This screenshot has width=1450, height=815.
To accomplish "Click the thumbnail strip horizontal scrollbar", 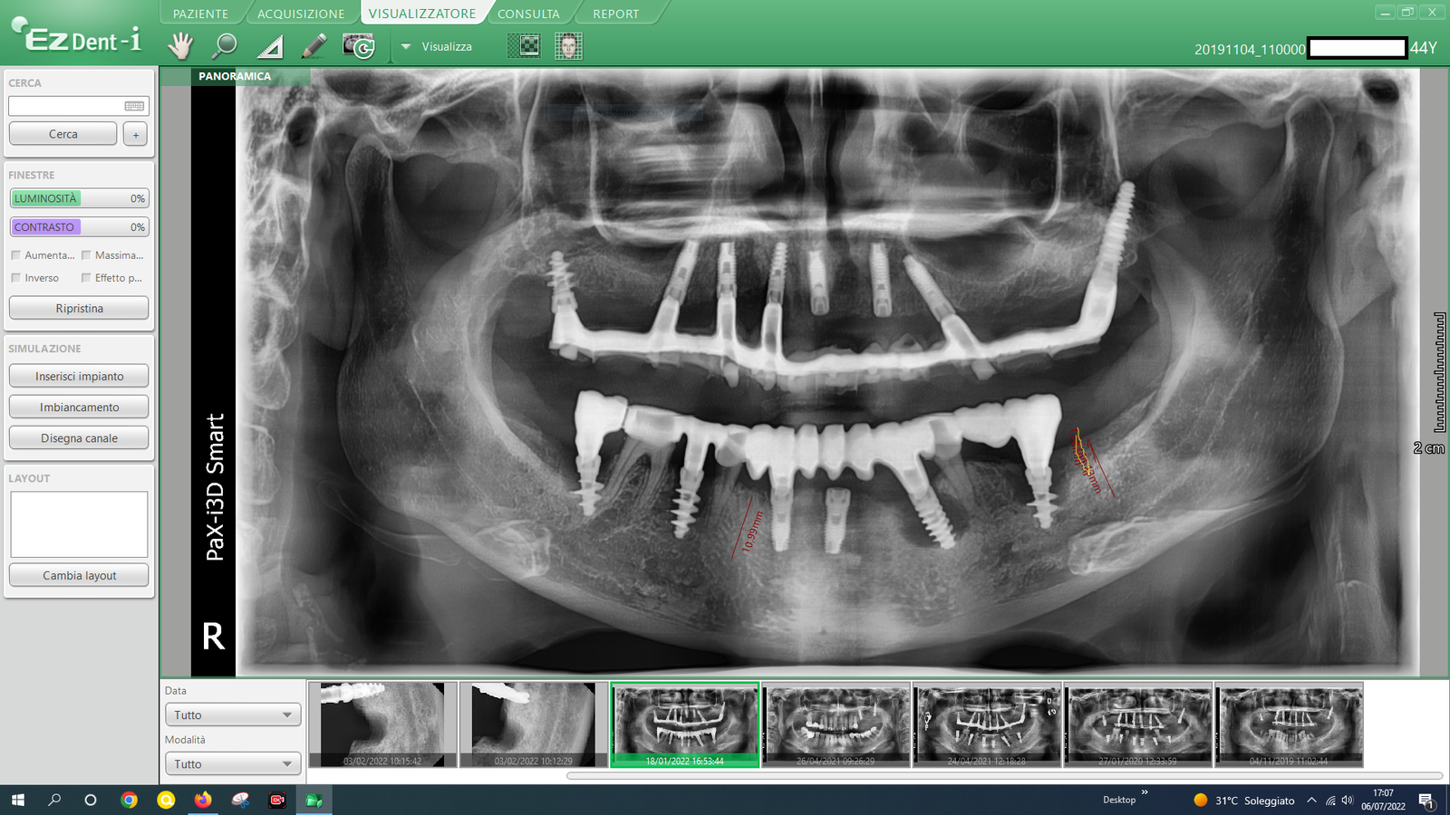I will click(x=1004, y=776).
